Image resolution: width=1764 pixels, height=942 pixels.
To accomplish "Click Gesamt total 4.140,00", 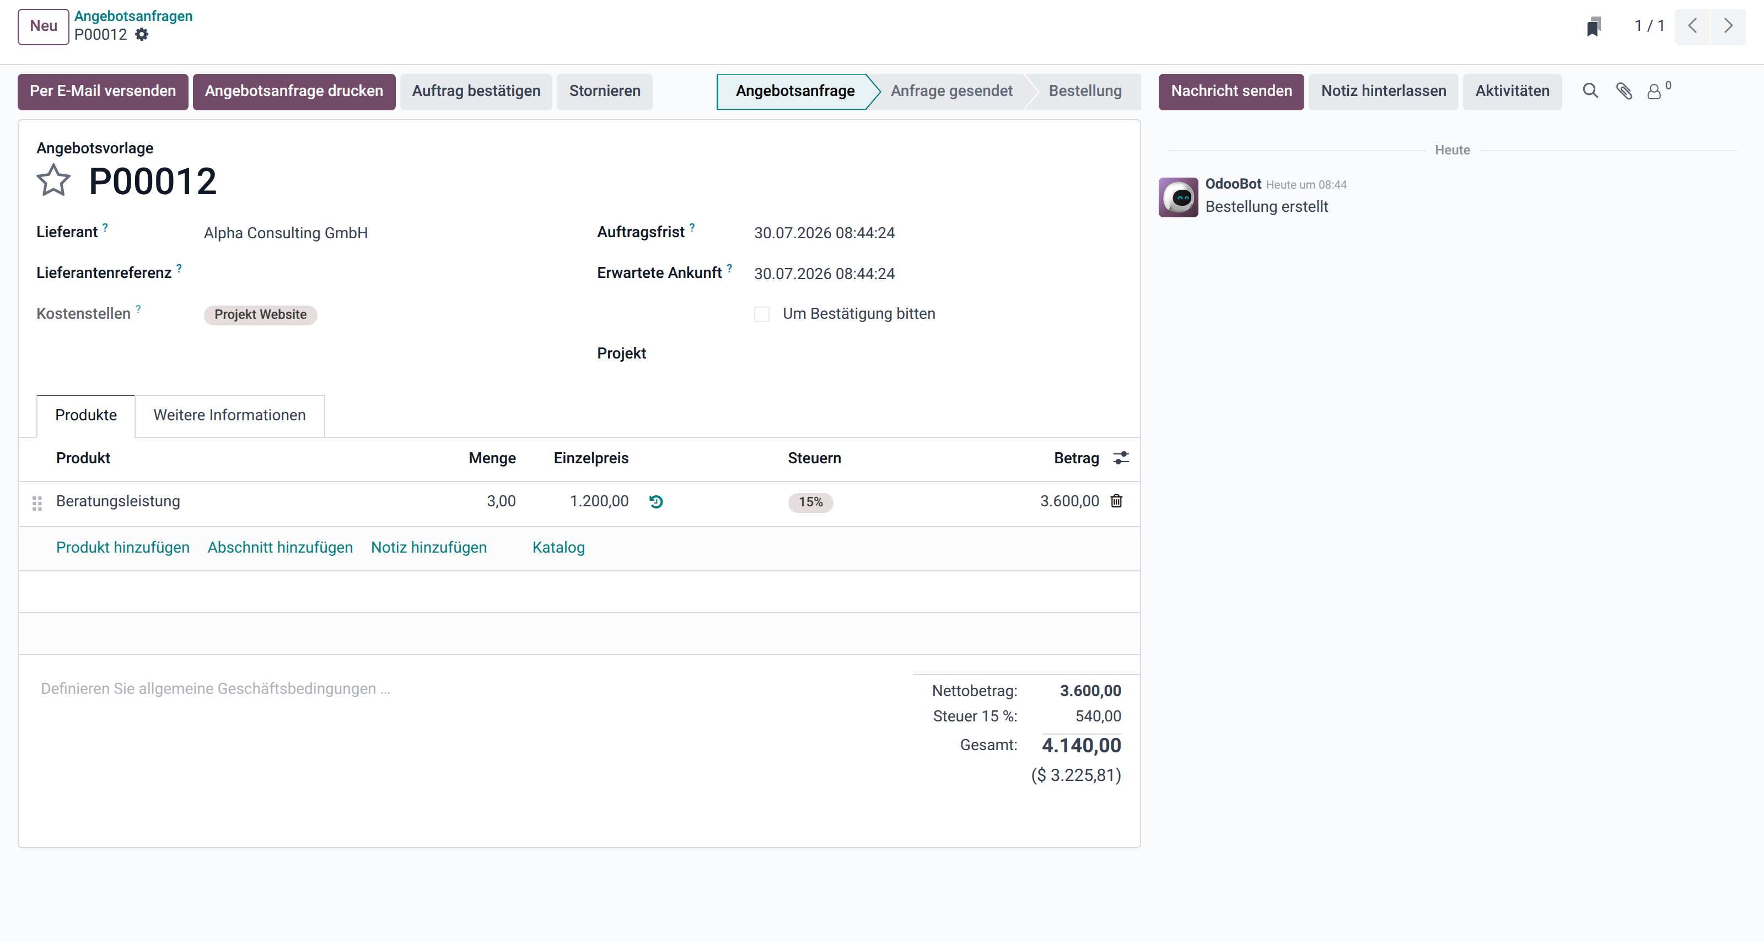I will pyautogui.click(x=1081, y=745).
